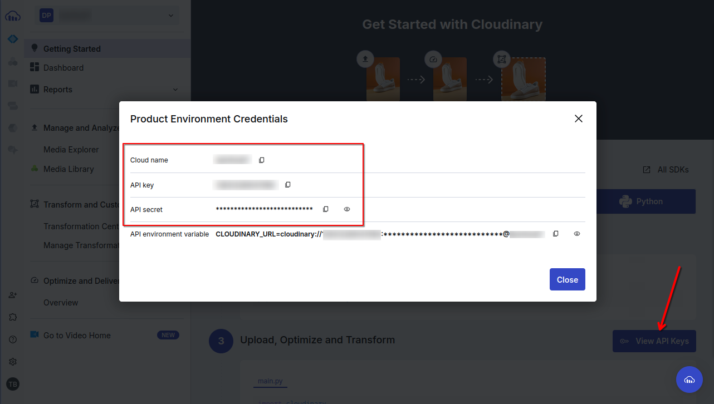Click the invite user icon
714x404 pixels.
click(13, 295)
